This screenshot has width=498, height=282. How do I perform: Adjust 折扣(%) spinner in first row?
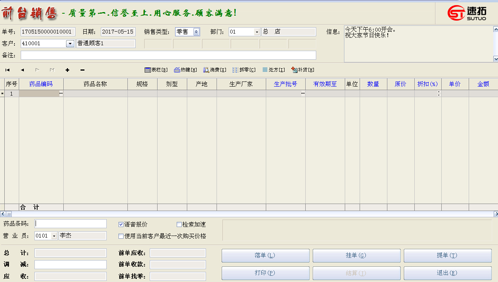(x=439, y=94)
